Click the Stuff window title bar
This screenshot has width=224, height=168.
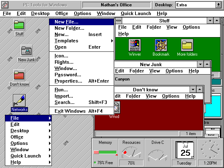[x=164, y=21]
